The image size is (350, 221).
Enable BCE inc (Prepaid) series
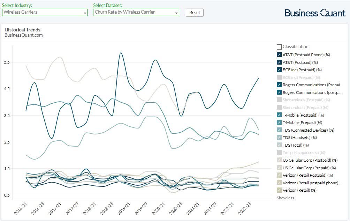[x=279, y=78]
